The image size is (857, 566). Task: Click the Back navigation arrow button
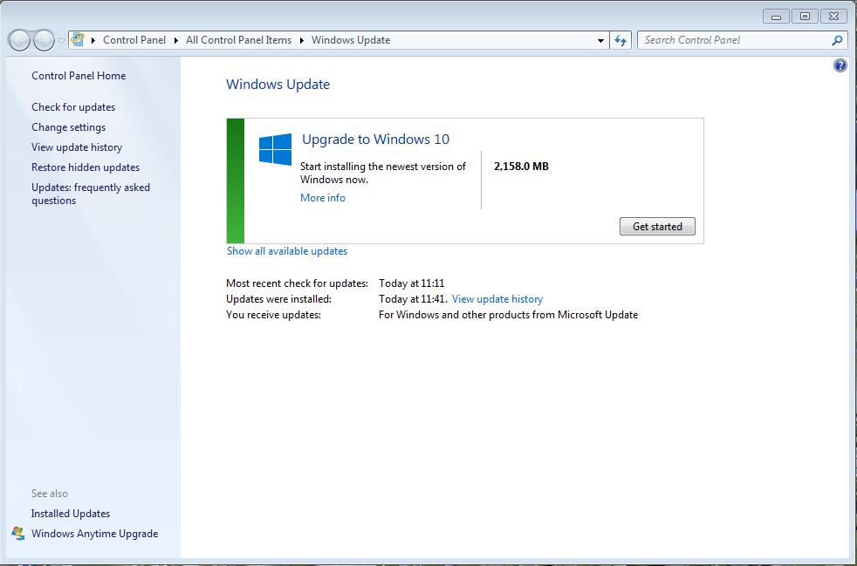19,40
